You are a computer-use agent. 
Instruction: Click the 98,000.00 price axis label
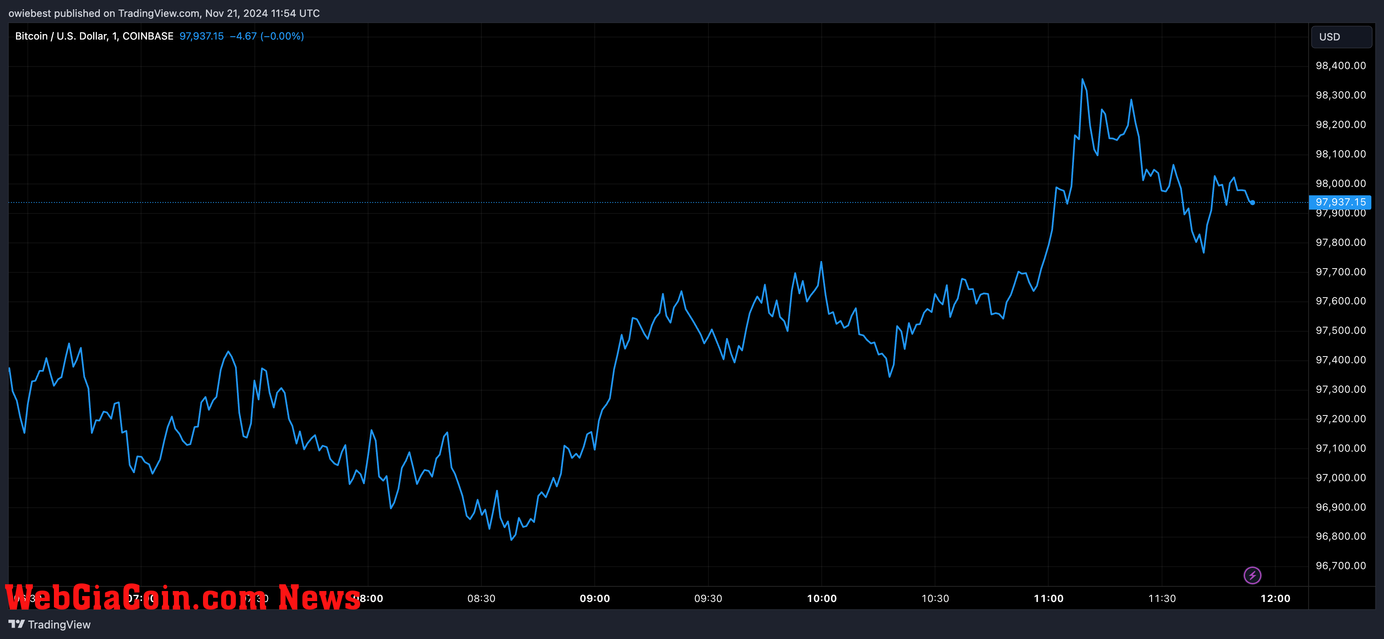1341,184
